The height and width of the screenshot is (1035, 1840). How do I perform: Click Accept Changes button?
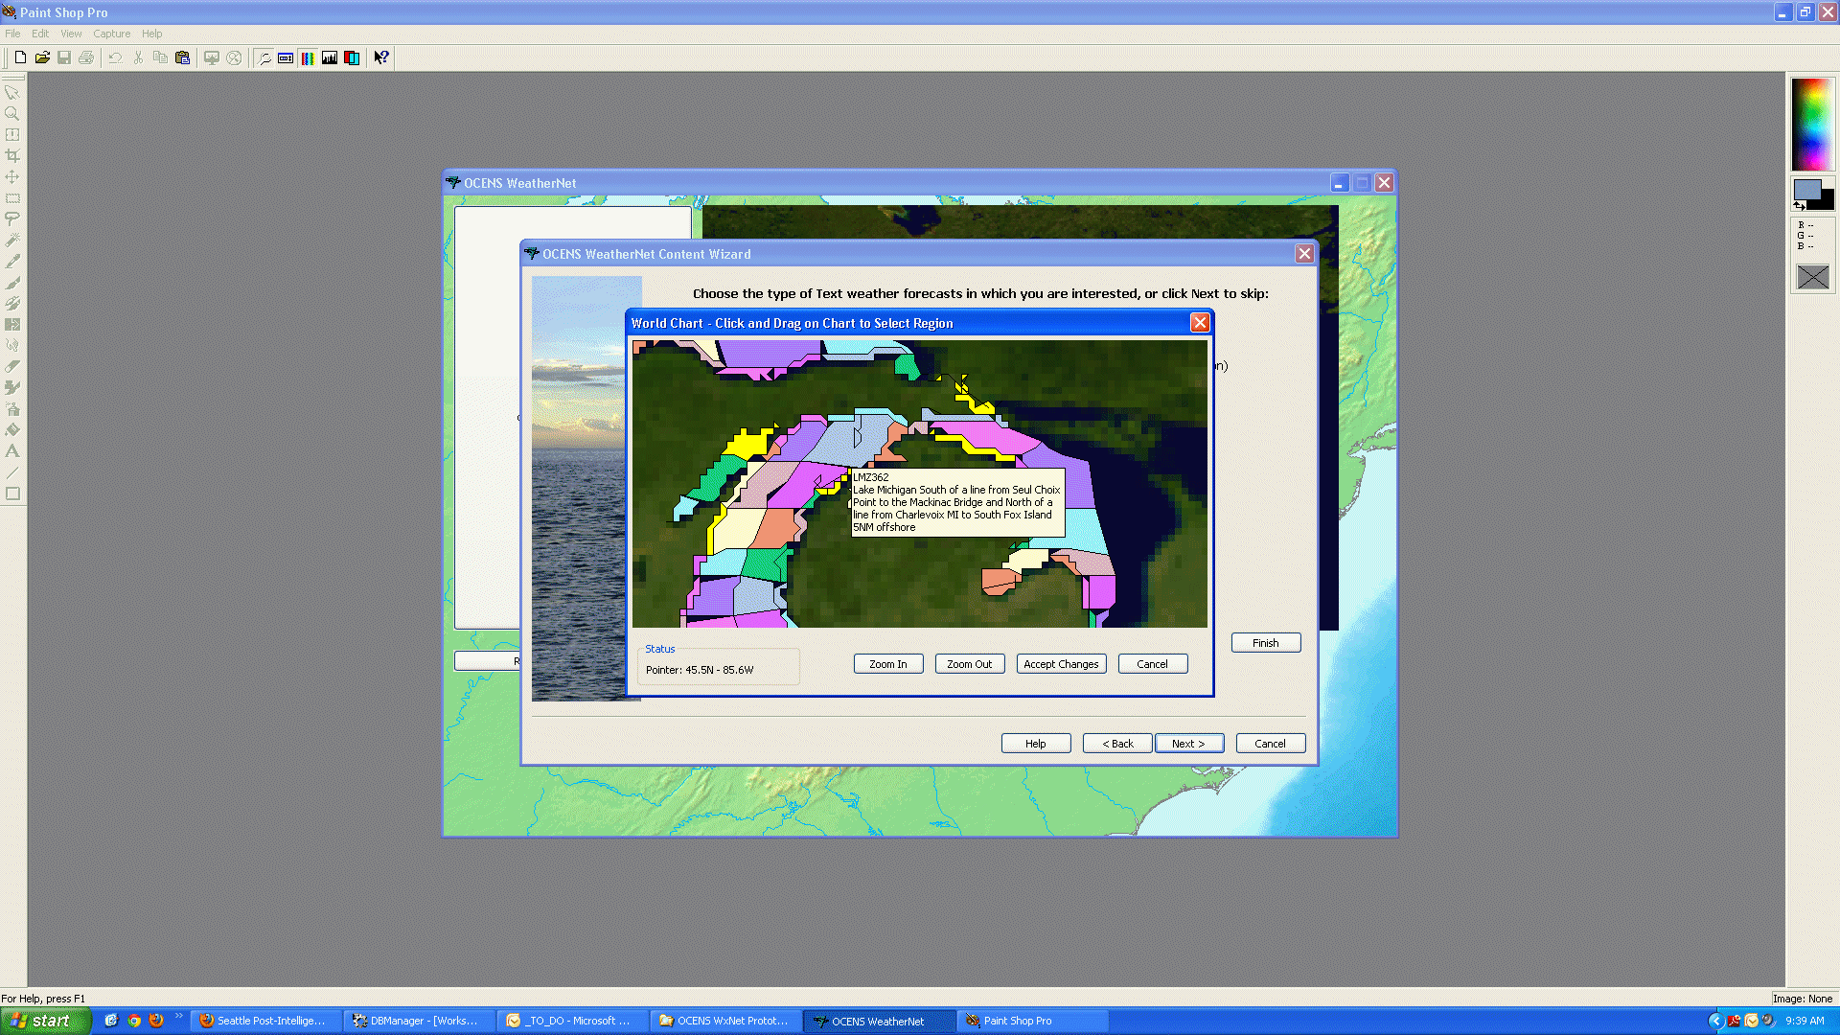pos(1061,664)
